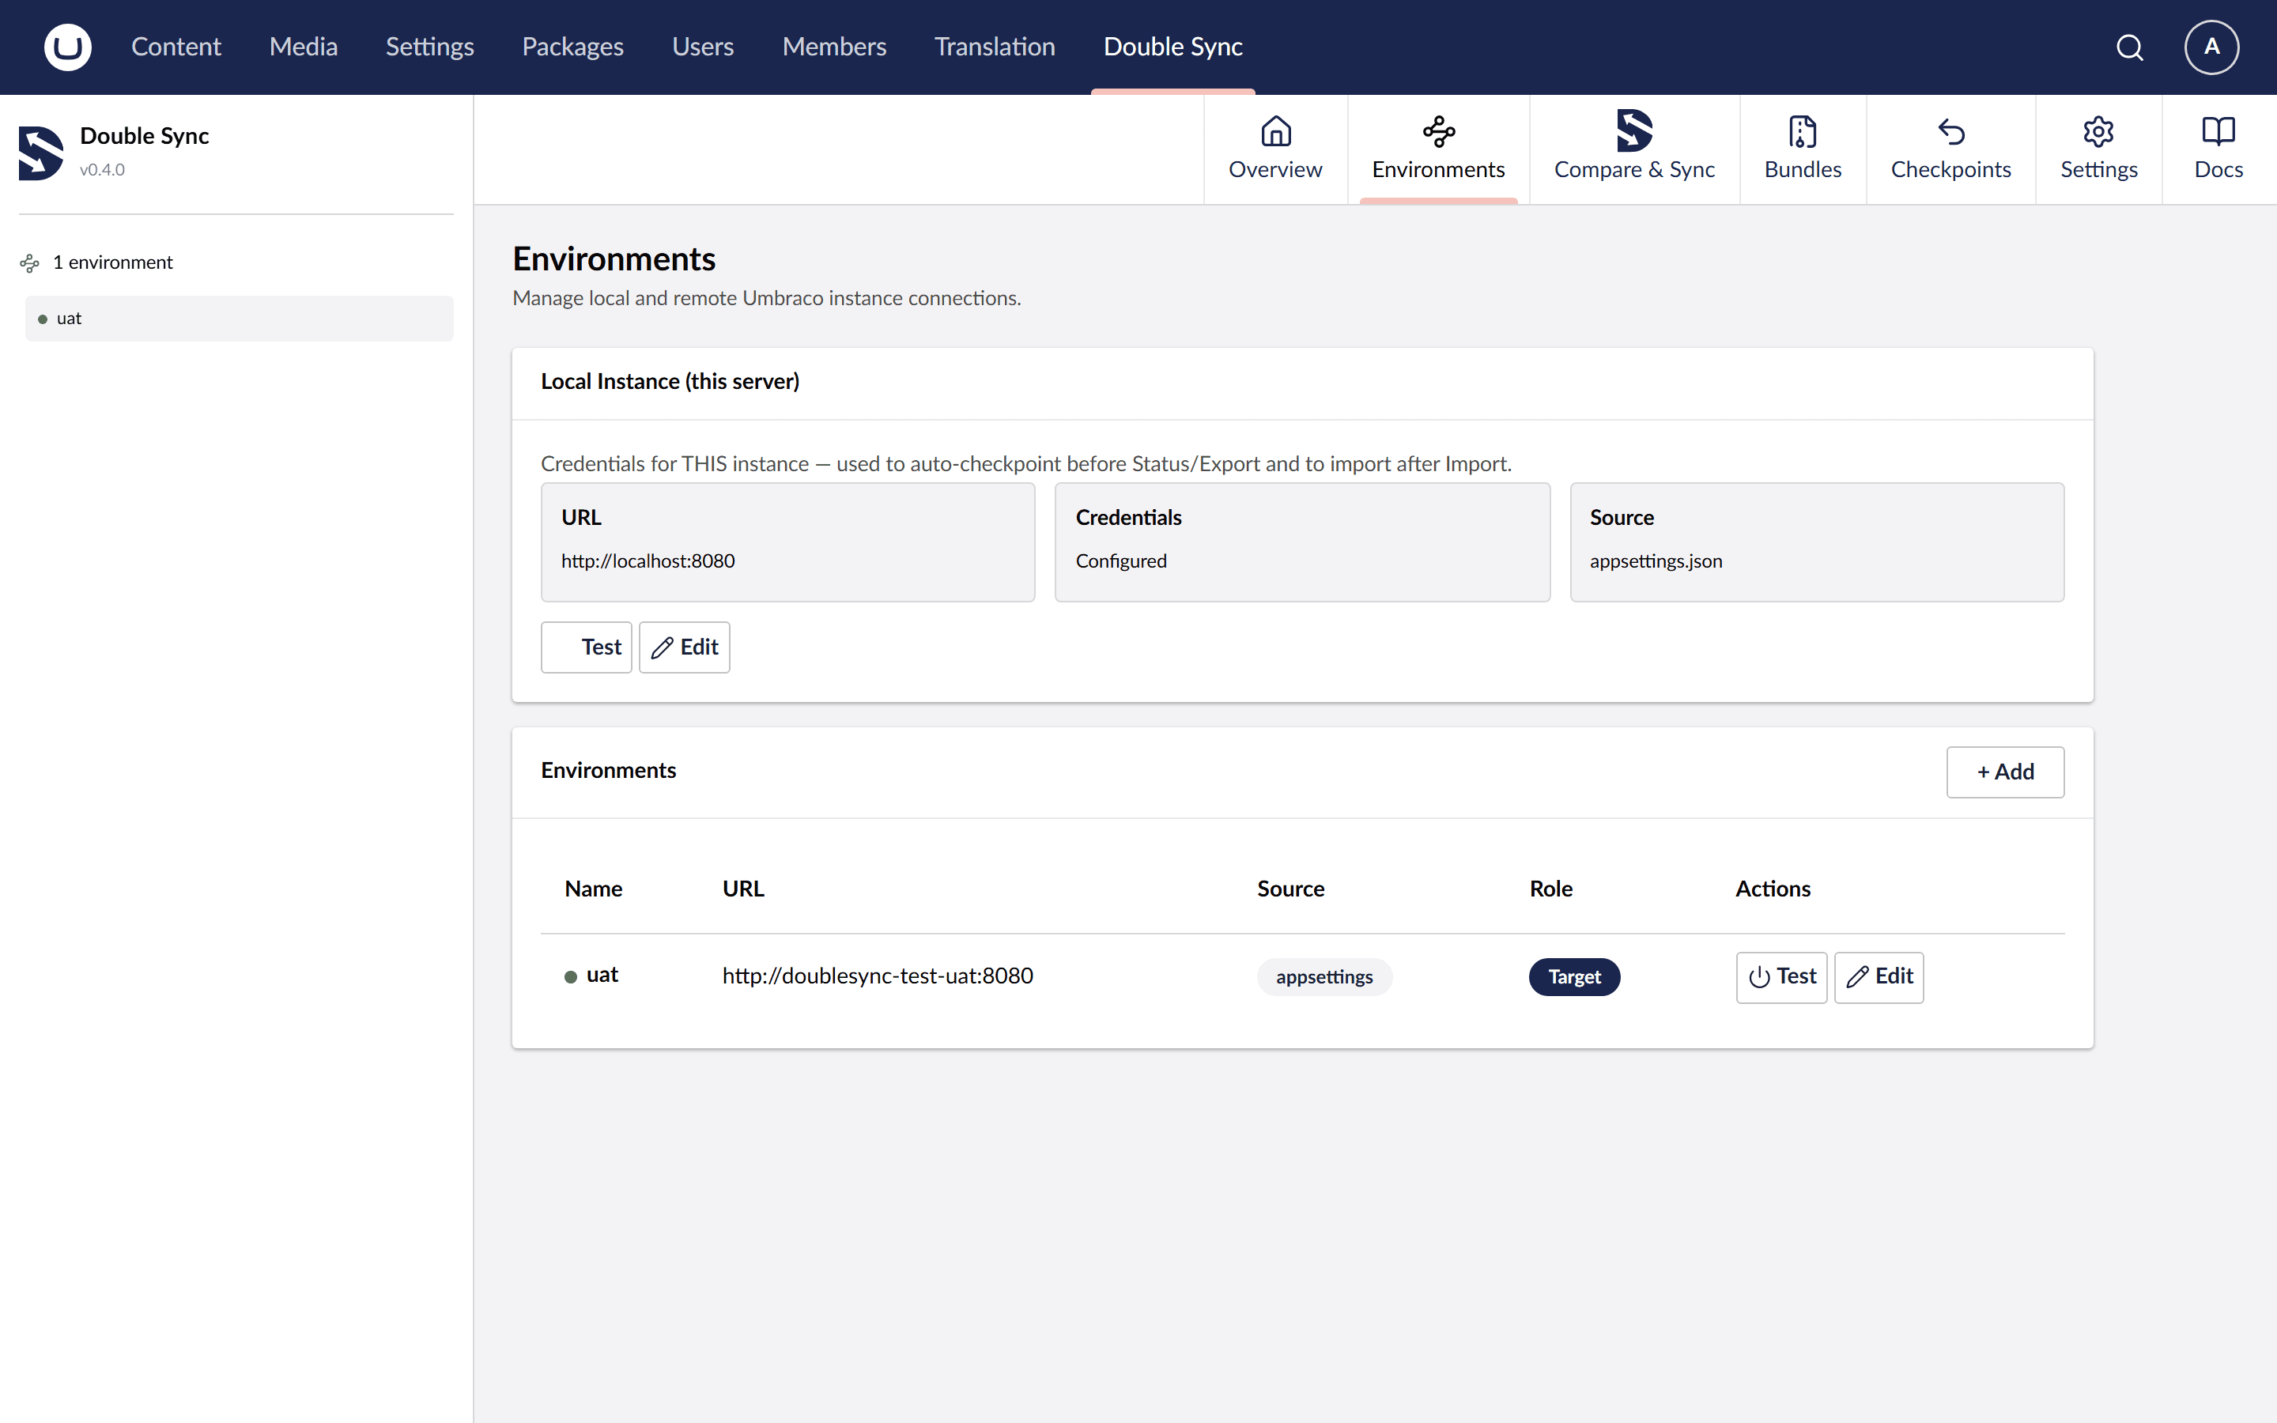Image resolution: width=2277 pixels, height=1423 pixels.
Task: Click the 'Local Instance (this server)' heading
Action: (x=670, y=381)
